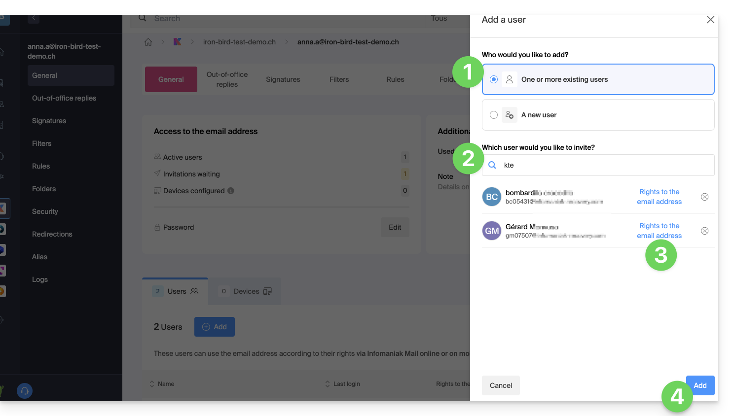This screenshot has height=416, width=733.
Task: Cancel adding a user
Action: (501, 385)
